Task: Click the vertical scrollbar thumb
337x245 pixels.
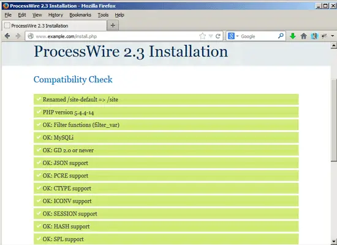Action: point(333,120)
